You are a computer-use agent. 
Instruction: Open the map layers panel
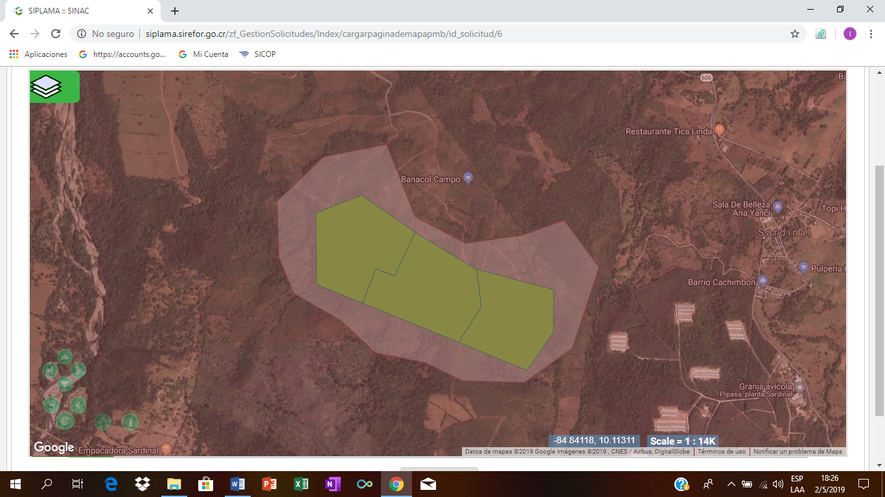(54, 87)
